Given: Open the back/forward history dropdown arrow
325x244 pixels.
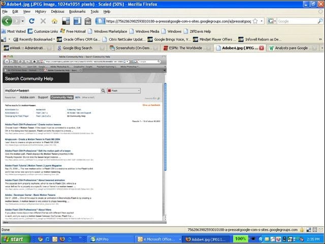Looking at the screenshot, I should pos(22,21).
